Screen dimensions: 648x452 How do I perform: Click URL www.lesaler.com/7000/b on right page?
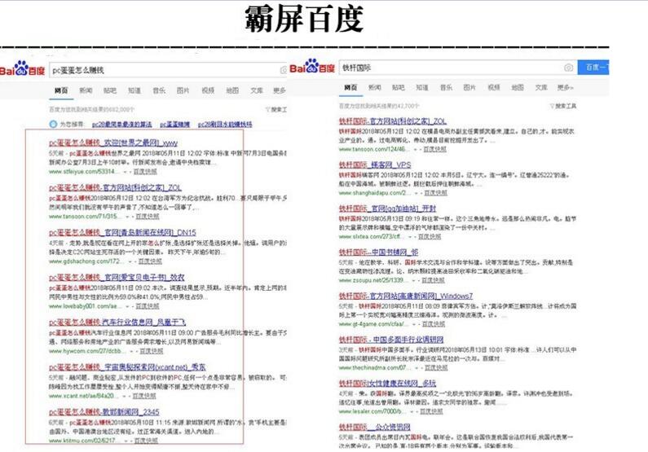coord(371,411)
